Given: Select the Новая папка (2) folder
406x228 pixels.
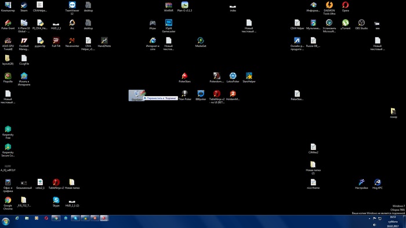Looking at the screenshot, I should coord(313,168).
